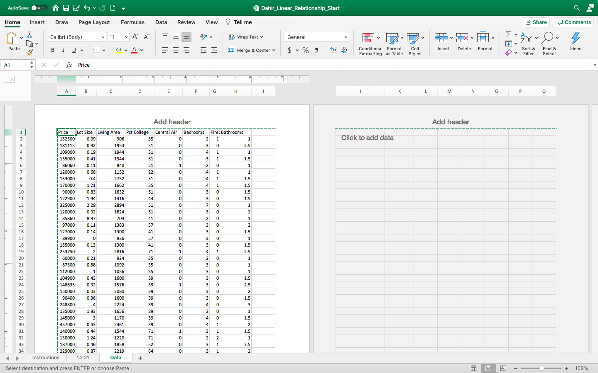This screenshot has width=598, height=373.
Task: Switch to Page Layout view in status bar
Action: click(488, 368)
